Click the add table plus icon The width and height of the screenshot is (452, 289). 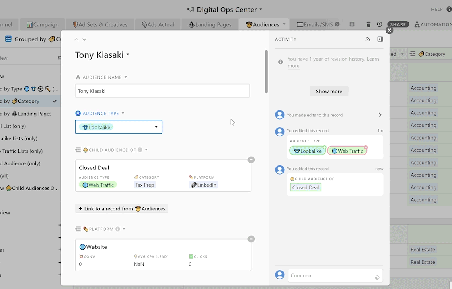pos(352,24)
